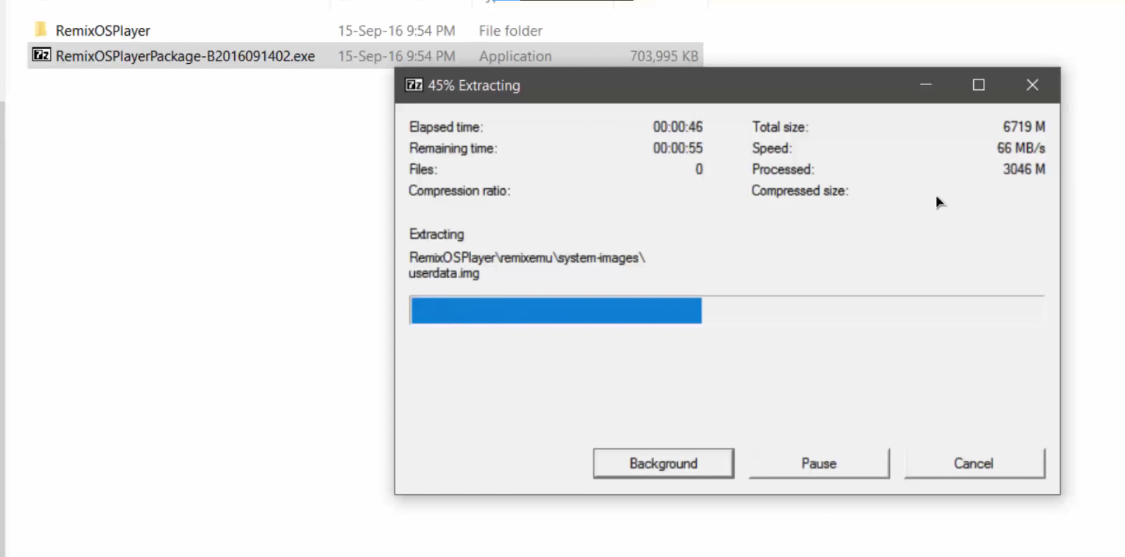Click the File folder type cell
The height and width of the screenshot is (557, 1125).
coord(510,31)
